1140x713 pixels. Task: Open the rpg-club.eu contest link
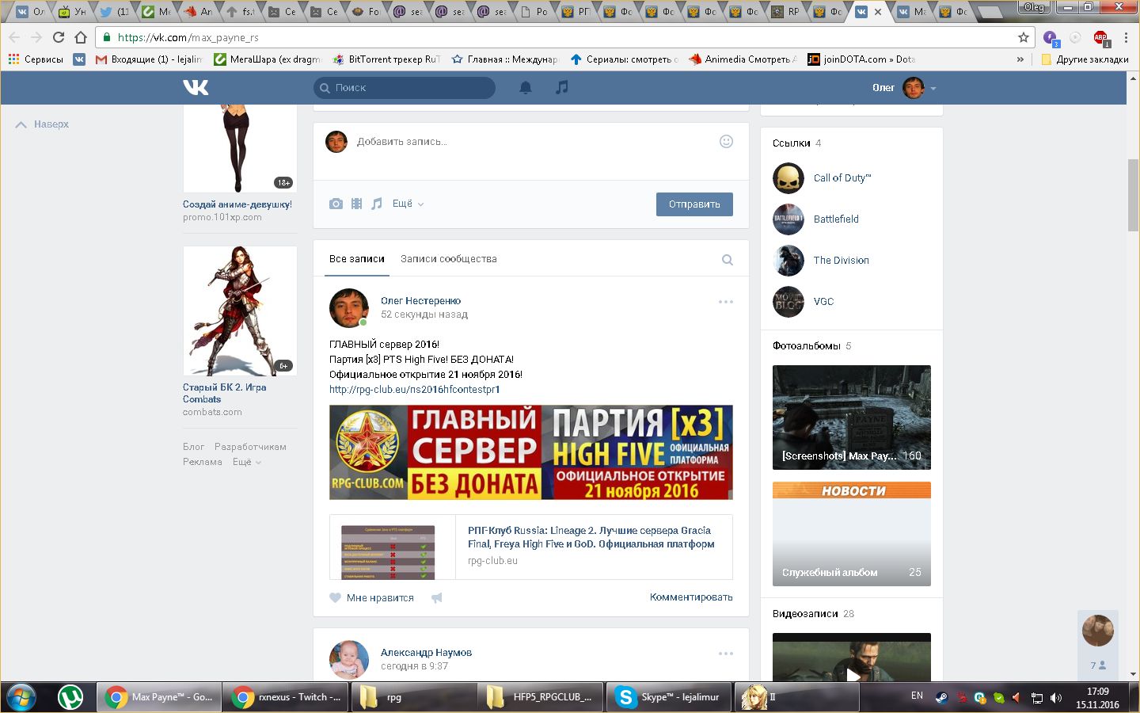click(x=414, y=389)
